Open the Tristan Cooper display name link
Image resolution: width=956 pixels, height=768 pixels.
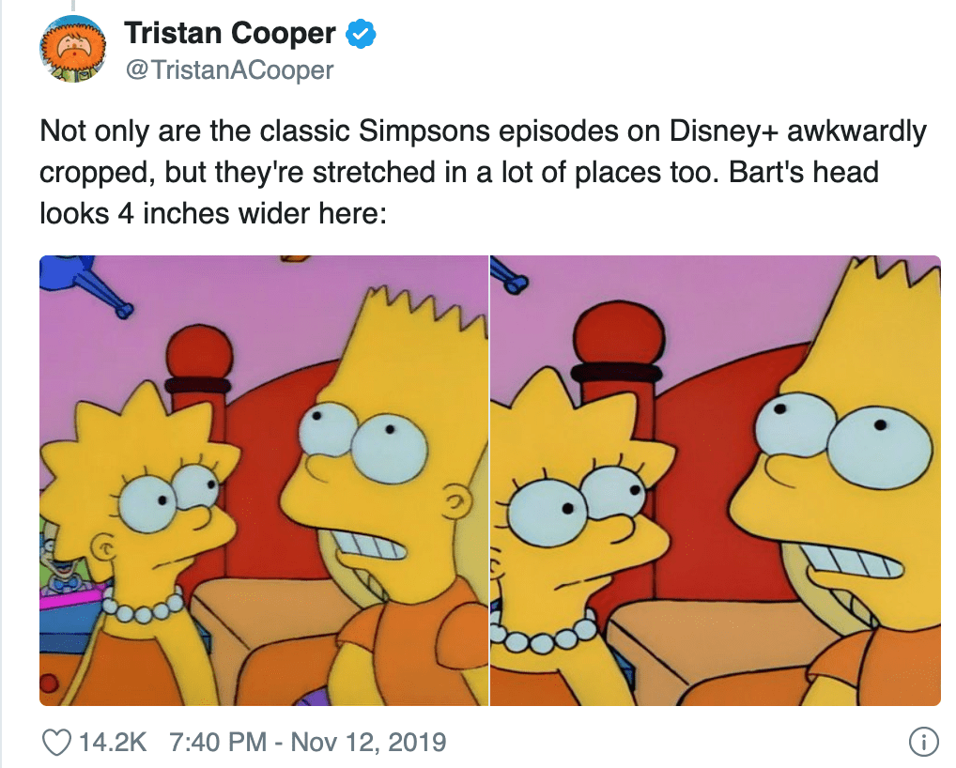tap(230, 33)
